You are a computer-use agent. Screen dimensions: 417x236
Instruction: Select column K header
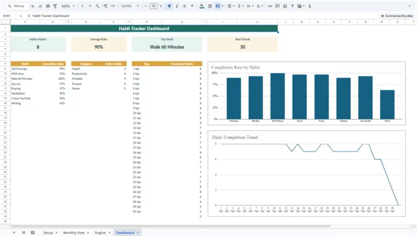click(x=257, y=22)
